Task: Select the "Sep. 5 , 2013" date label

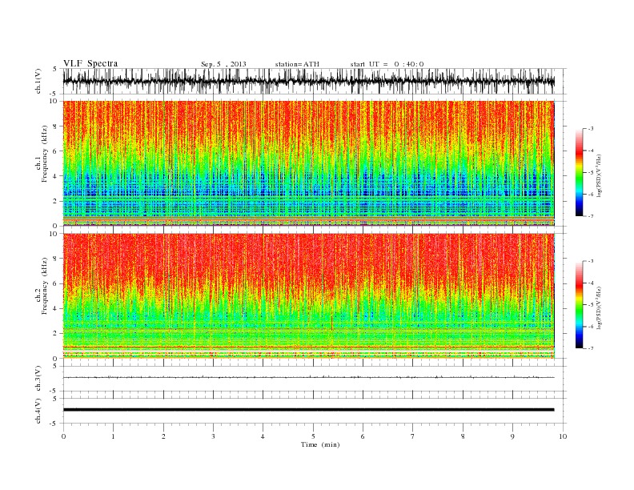Action: [x=223, y=64]
